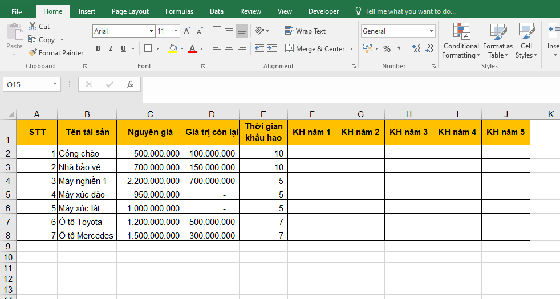The width and height of the screenshot is (560, 299).
Task: Toggle Italic formatting
Action: tap(111, 49)
